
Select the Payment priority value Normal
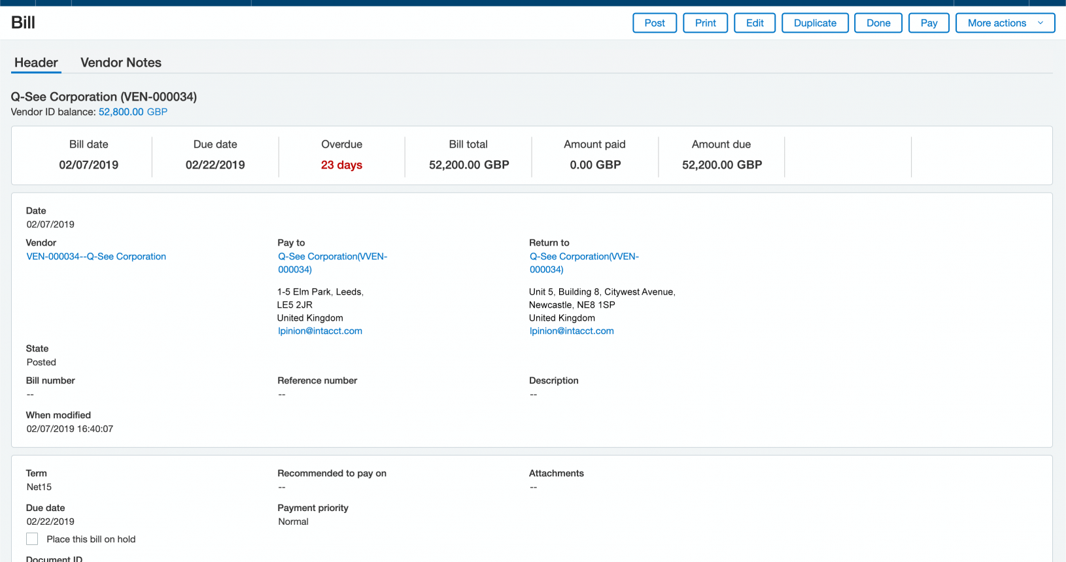pos(293,521)
